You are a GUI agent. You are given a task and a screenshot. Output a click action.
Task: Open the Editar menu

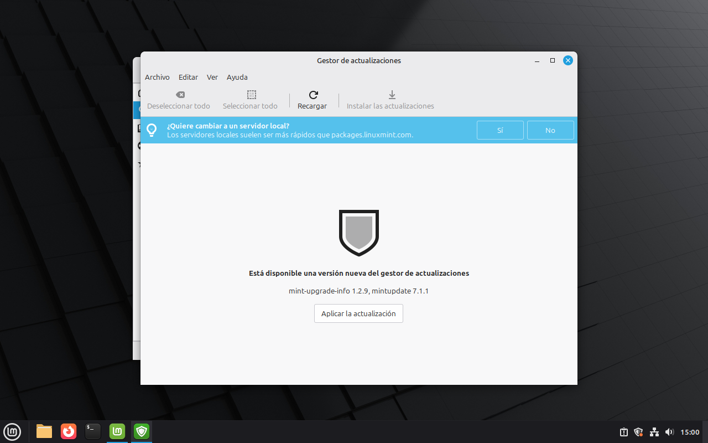pos(188,77)
